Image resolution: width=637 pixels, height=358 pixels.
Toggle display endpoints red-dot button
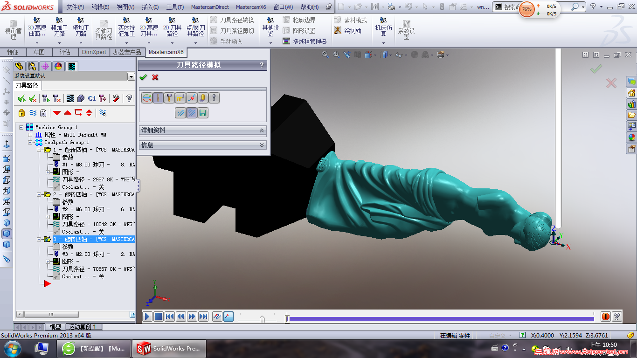[x=191, y=98]
